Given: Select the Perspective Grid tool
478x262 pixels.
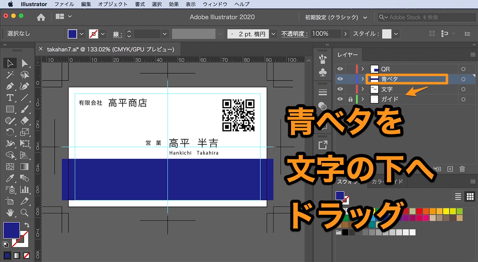Looking at the screenshot, I should 25,155.
